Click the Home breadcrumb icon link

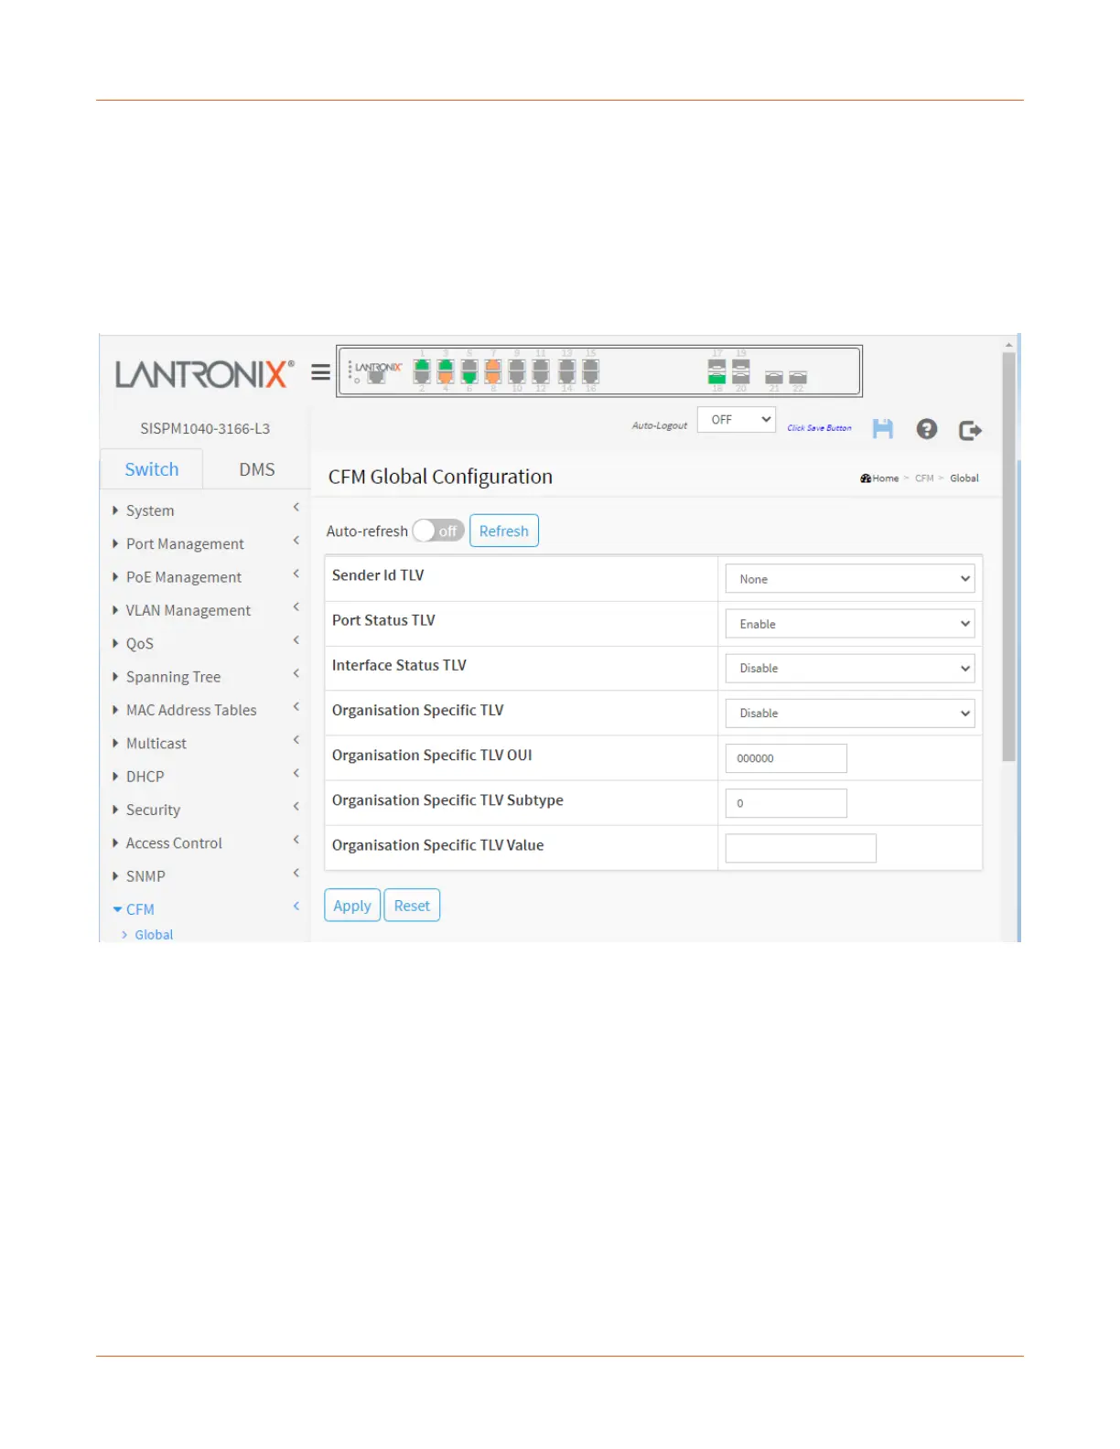pos(879,478)
